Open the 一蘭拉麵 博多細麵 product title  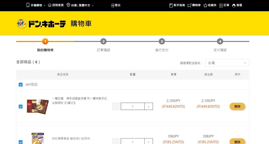click(x=79, y=101)
